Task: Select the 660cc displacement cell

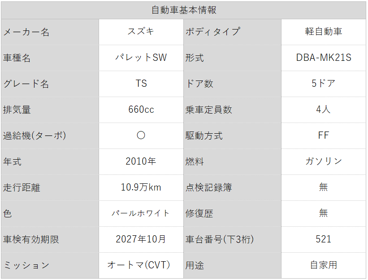Action: coord(141,110)
